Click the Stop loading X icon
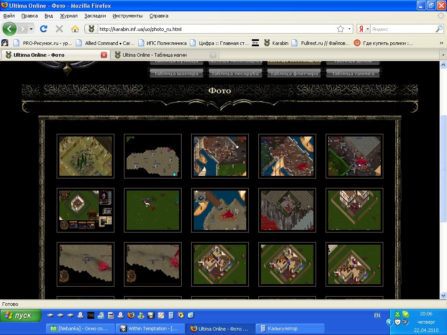Image resolution: width=447 pixels, height=335 pixels. click(x=59, y=29)
